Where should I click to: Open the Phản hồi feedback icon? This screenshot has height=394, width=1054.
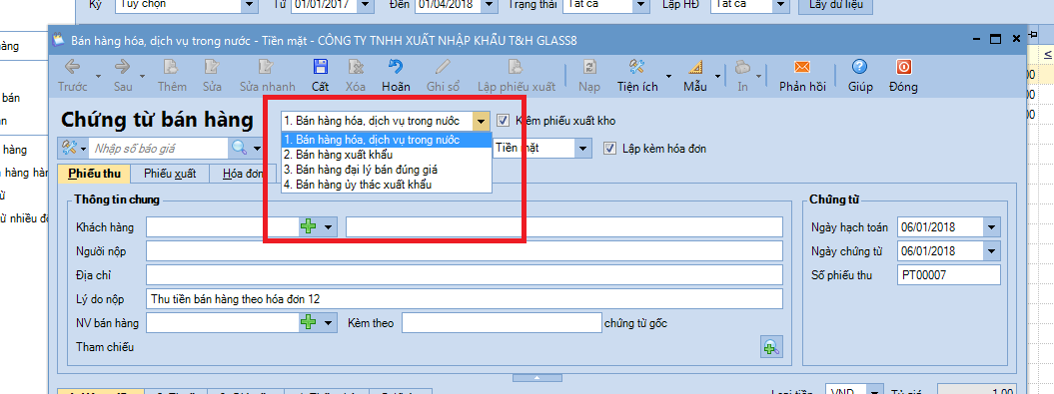coord(802,67)
